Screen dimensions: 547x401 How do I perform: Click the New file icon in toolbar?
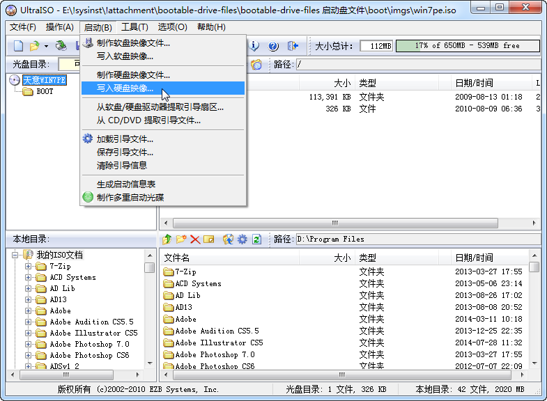coord(18,46)
